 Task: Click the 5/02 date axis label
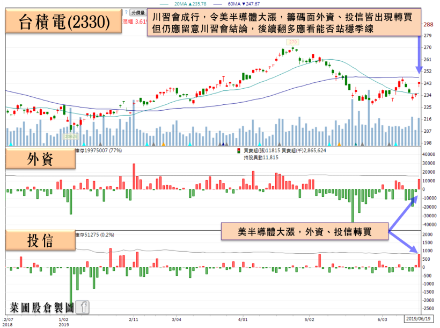(309, 319)
